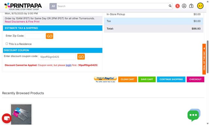Click GO next to zip code
Image resolution: width=209 pixels, height=125 pixels.
click(x=49, y=36)
